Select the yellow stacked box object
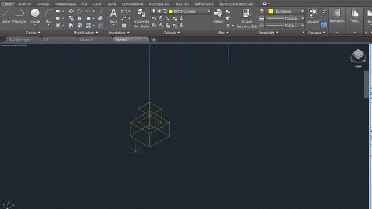Viewport: 372px width, 209px height. [x=150, y=125]
